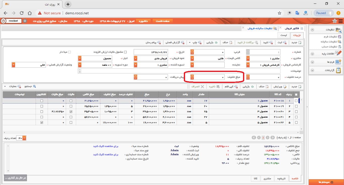Click into the توضیحات description field
This screenshot has width=344, height=185.
(179, 71)
